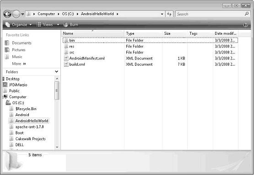Sort by the Tags column header
The width and height of the screenshot is (254, 175).
coord(200,33)
